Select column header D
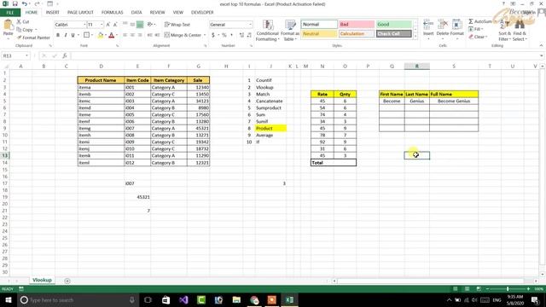 (x=101, y=67)
